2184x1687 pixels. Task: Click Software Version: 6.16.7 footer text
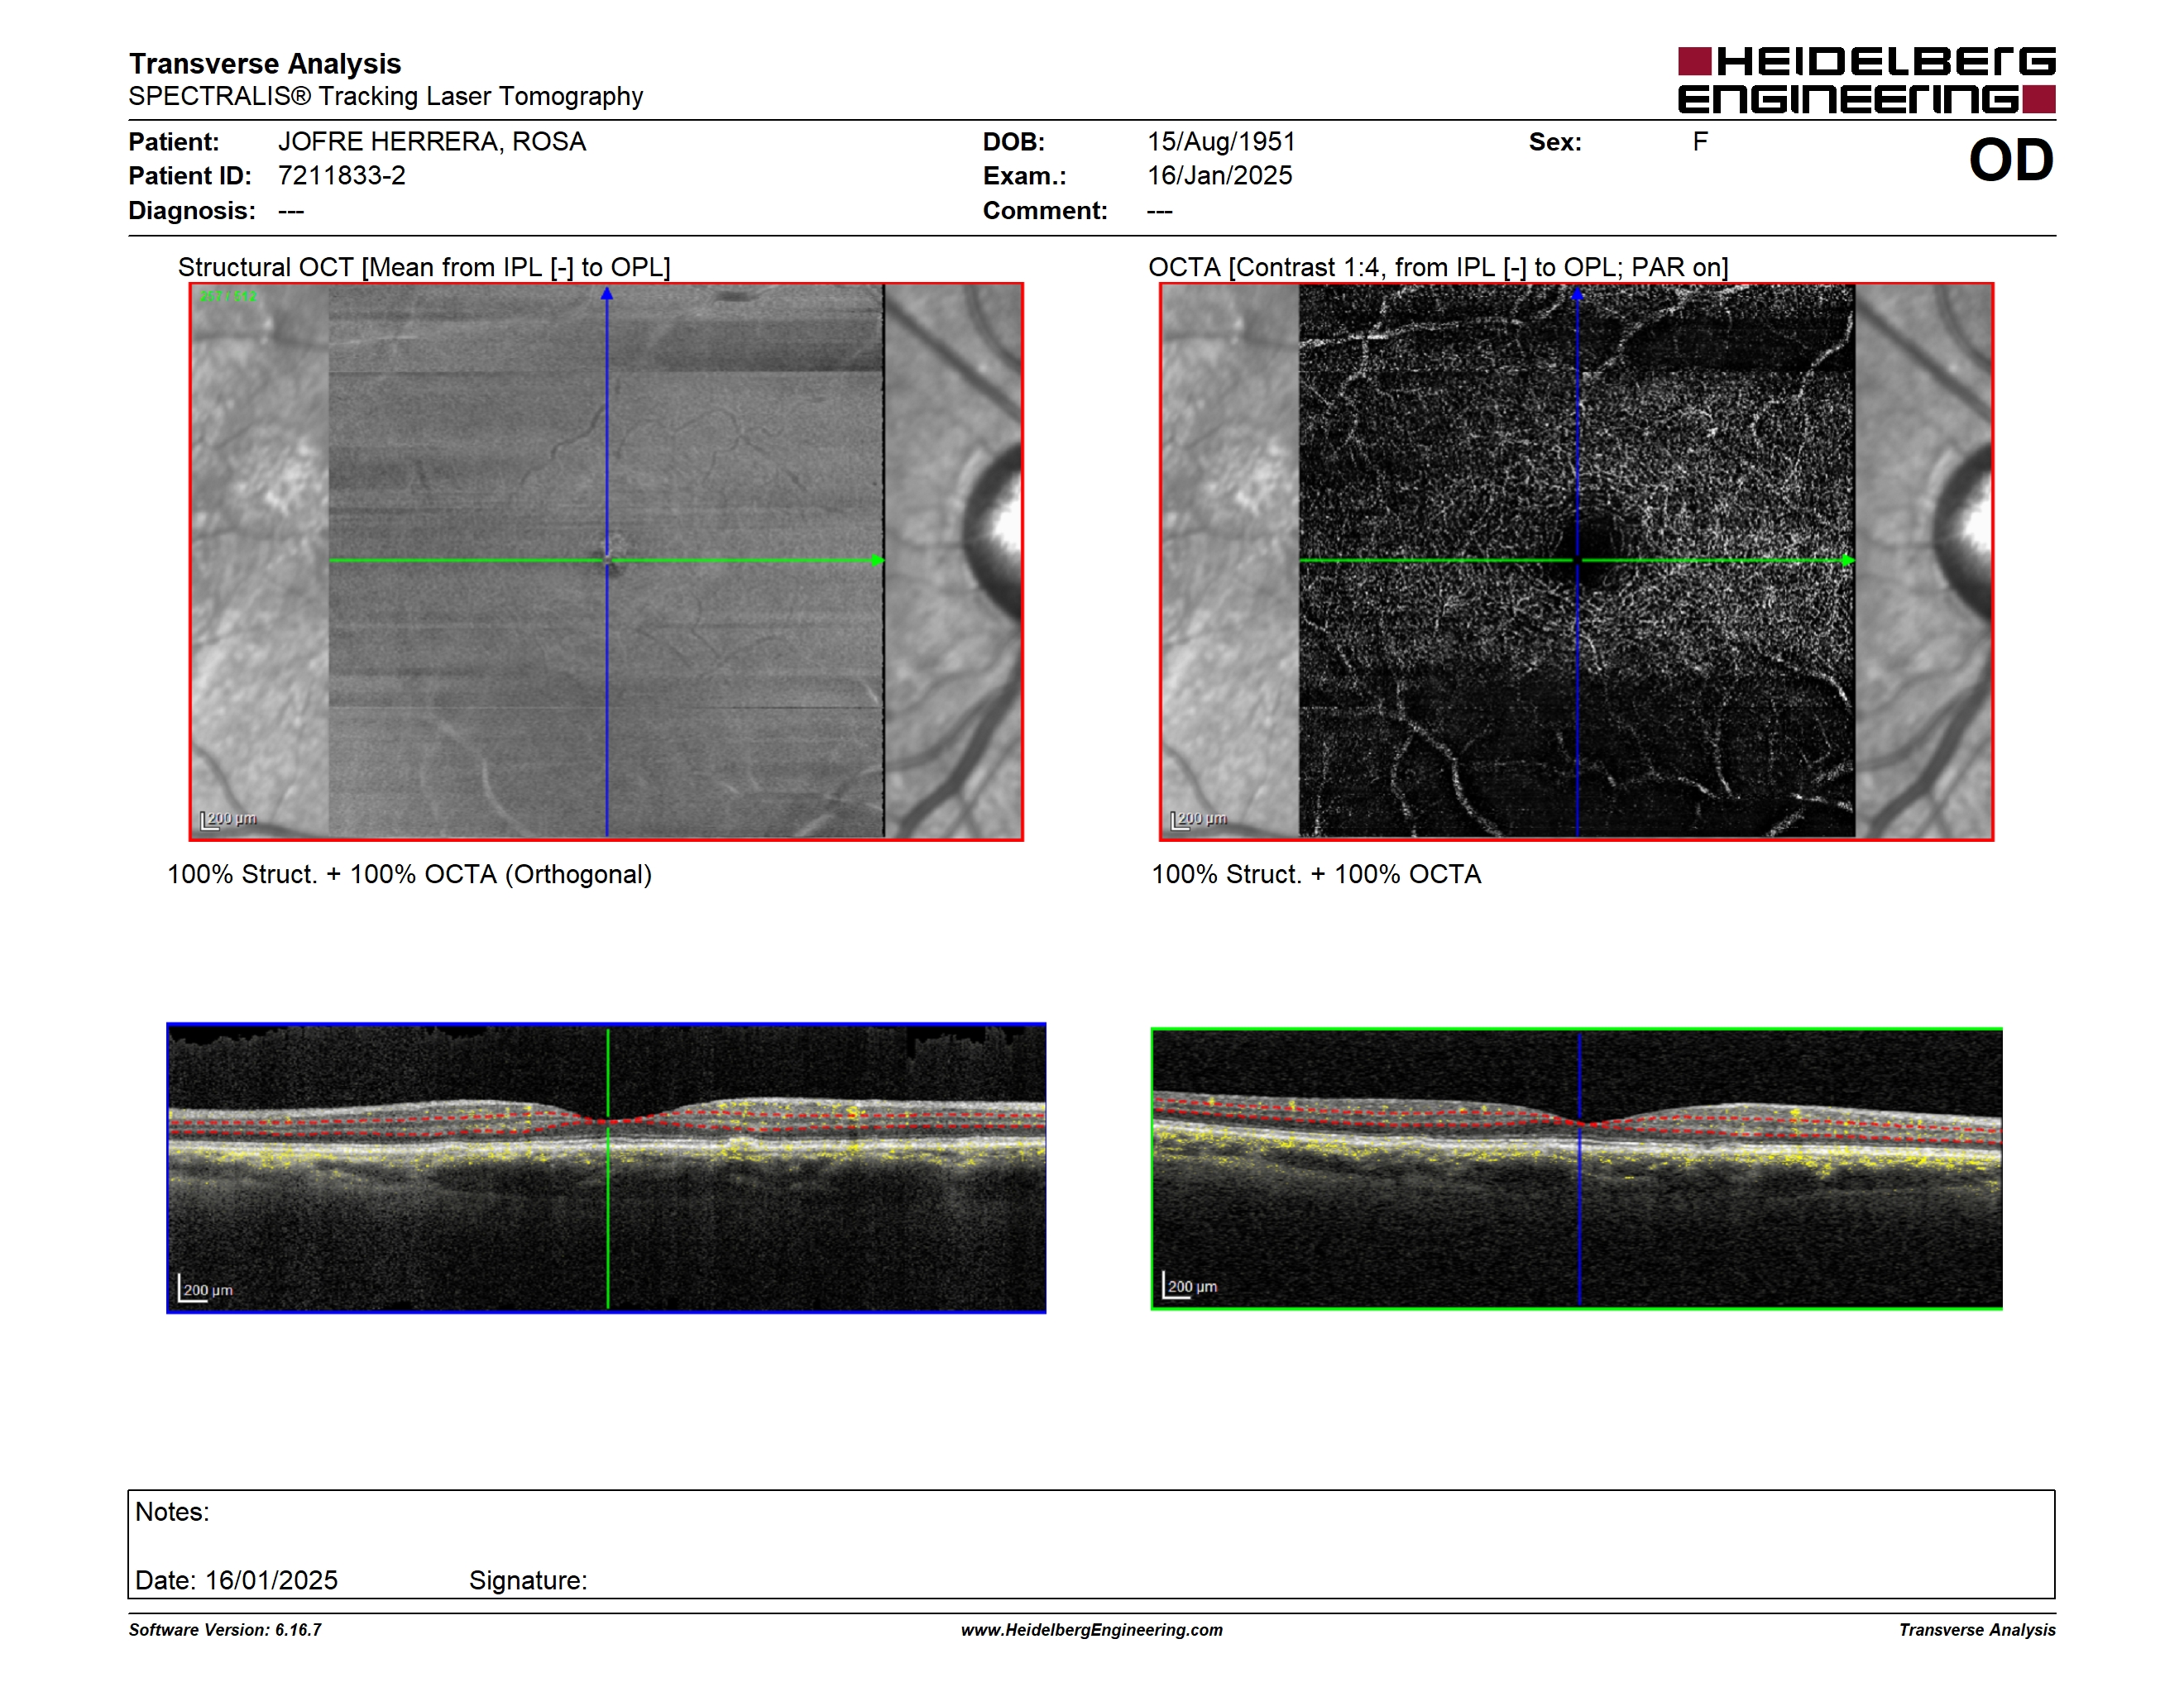pyautogui.click(x=225, y=1630)
